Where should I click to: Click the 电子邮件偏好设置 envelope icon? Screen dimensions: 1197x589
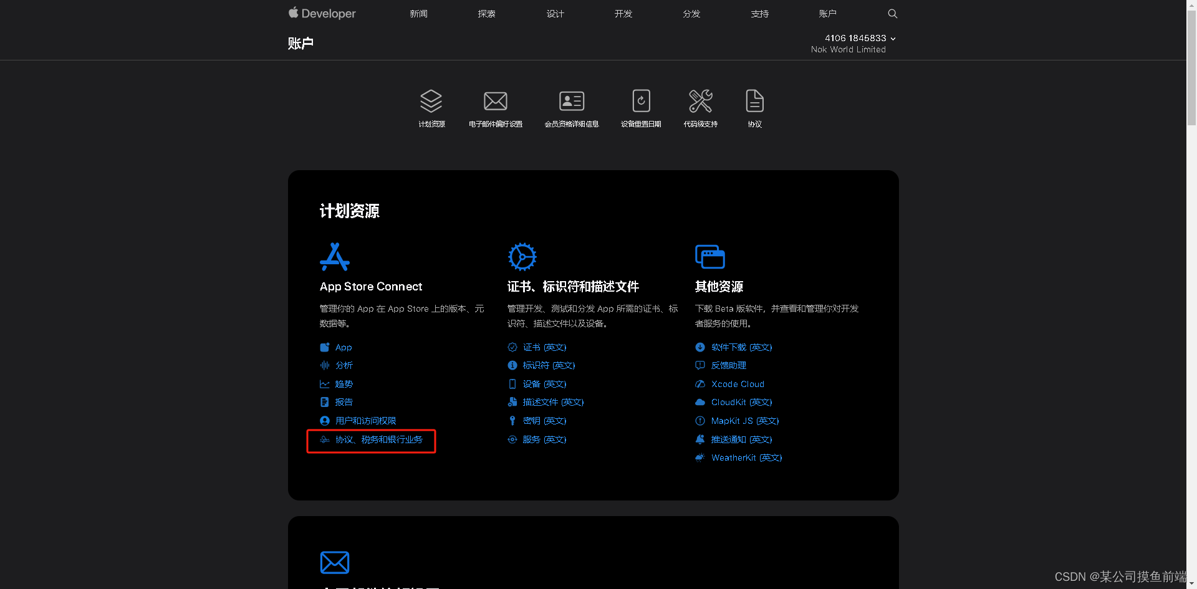(496, 101)
